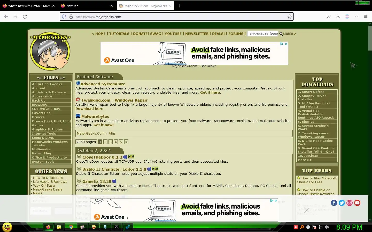Go to page 4 of the file listing

[116, 142]
